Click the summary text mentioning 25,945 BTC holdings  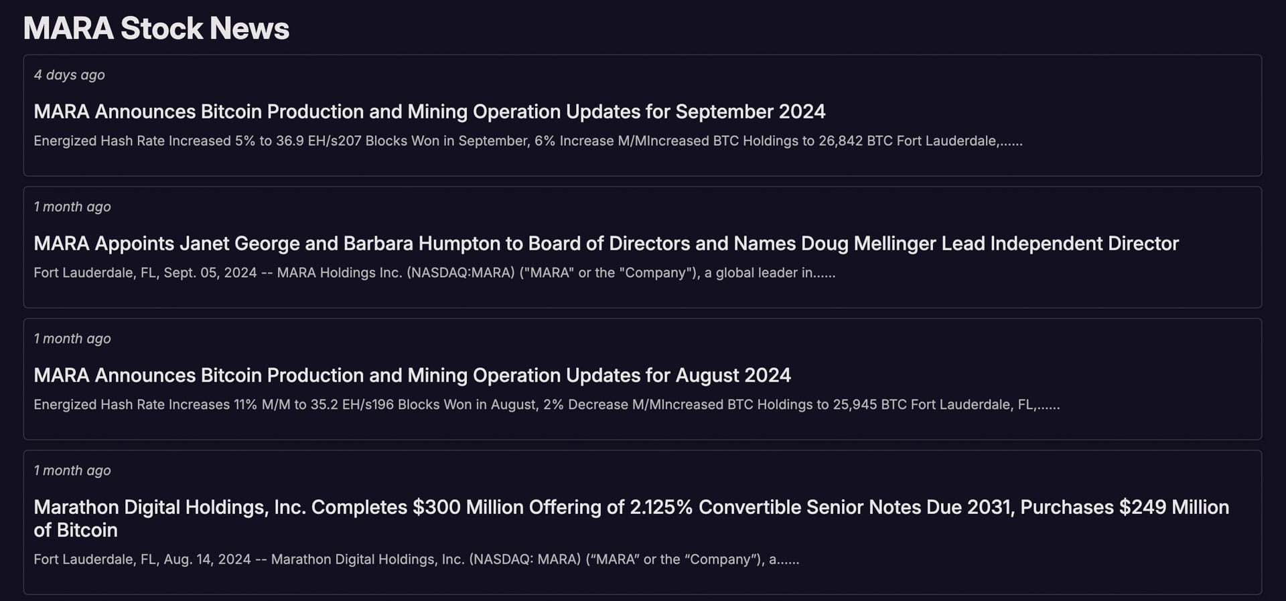coord(547,404)
